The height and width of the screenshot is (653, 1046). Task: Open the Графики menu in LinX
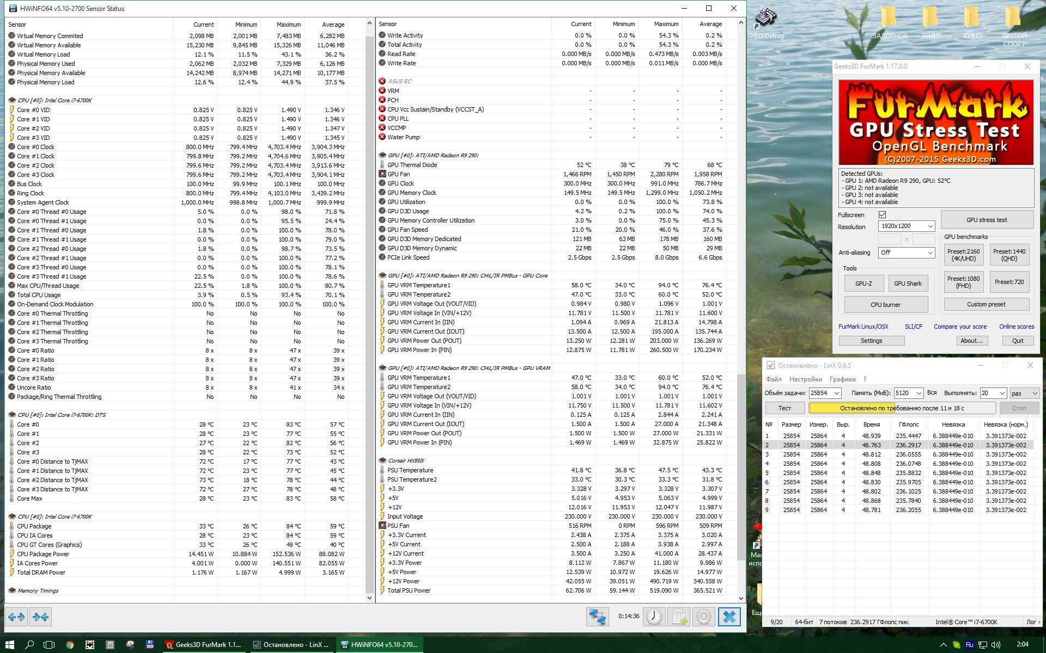click(x=842, y=379)
